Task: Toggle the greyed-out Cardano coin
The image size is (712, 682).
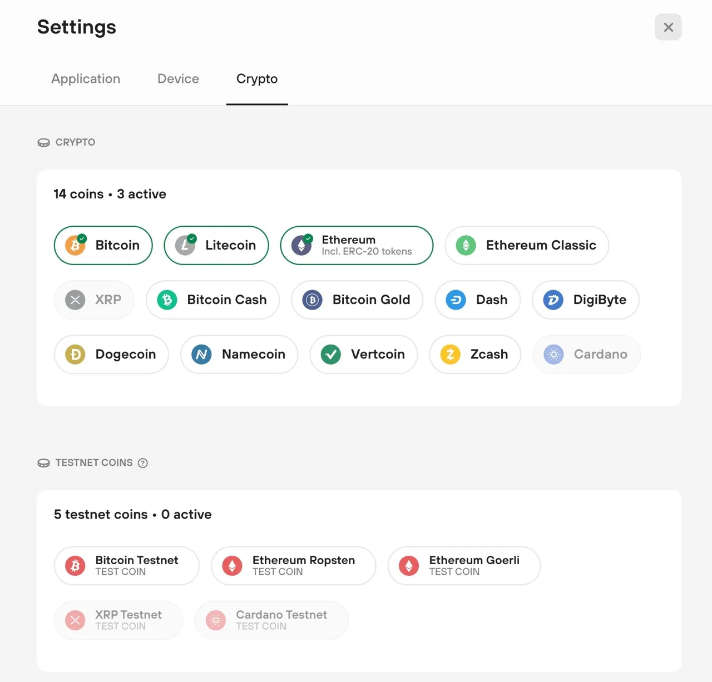Action: 586,354
